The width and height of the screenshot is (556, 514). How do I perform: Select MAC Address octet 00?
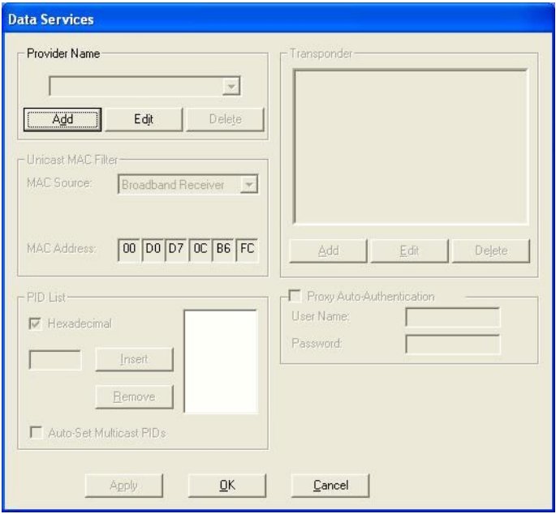coord(129,250)
